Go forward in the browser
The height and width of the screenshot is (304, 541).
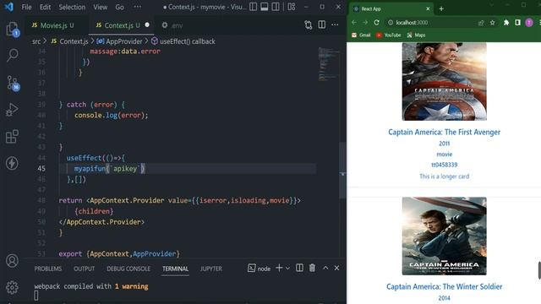point(365,23)
